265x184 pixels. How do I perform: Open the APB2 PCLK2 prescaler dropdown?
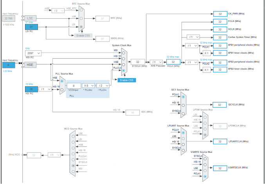pyautogui.click(x=192, y=62)
